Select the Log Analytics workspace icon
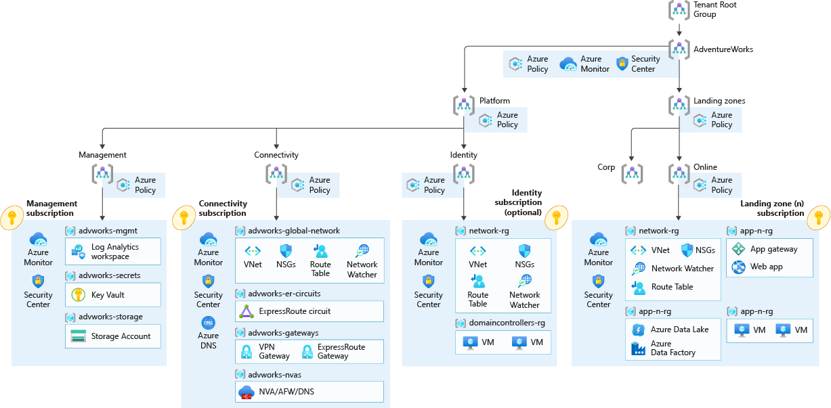Image resolution: width=831 pixels, height=408 pixels. click(79, 252)
